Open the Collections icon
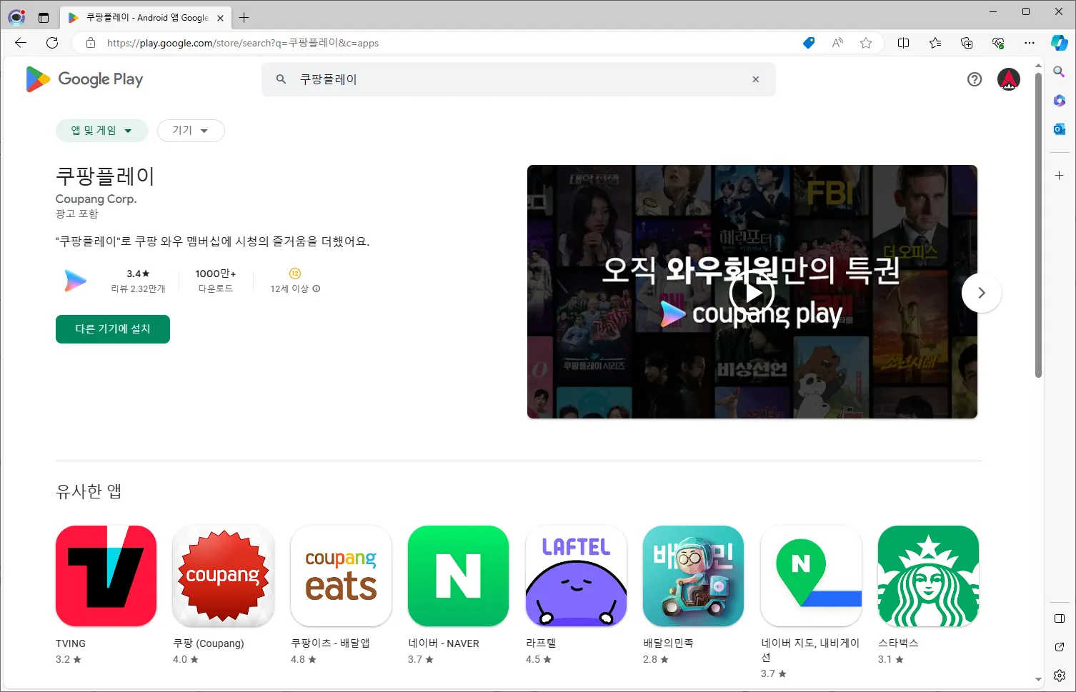This screenshot has height=692, width=1076. coord(967,43)
